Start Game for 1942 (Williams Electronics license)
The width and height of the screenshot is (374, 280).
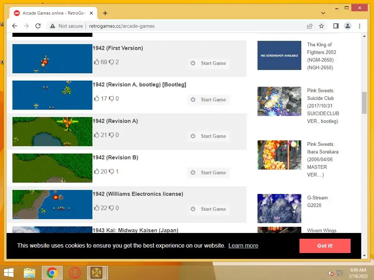tap(208, 209)
